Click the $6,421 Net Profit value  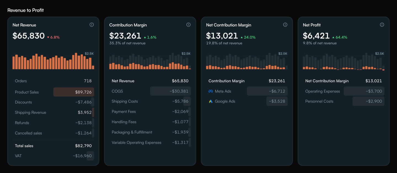coord(316,36)
